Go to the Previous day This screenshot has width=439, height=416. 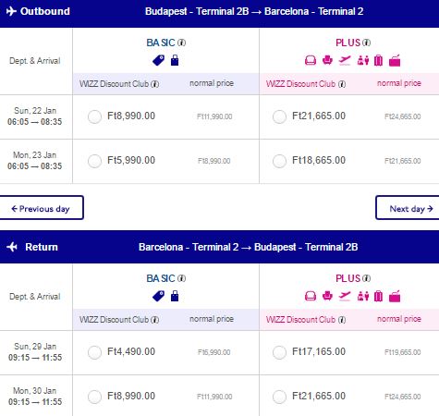pyautogui.click(x=42, y=208)
